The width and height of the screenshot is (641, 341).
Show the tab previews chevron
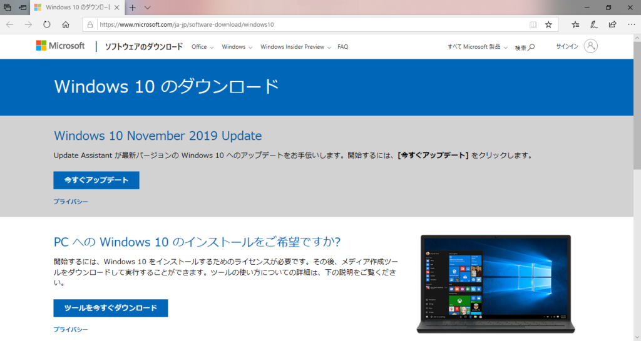(148, 7)
